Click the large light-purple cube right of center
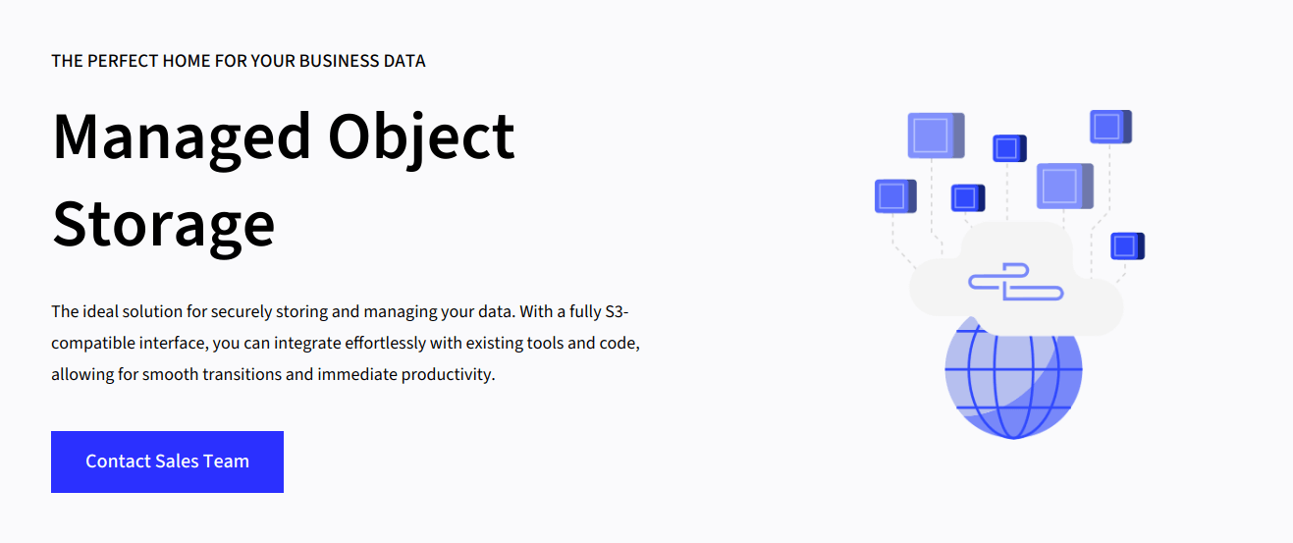The width and height of the screenshot is (1293, 543). coord(1064,186)
